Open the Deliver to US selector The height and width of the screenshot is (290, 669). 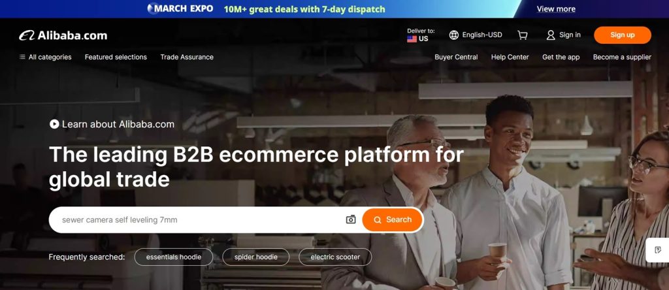pyautogui.click(x=420, y=35)
